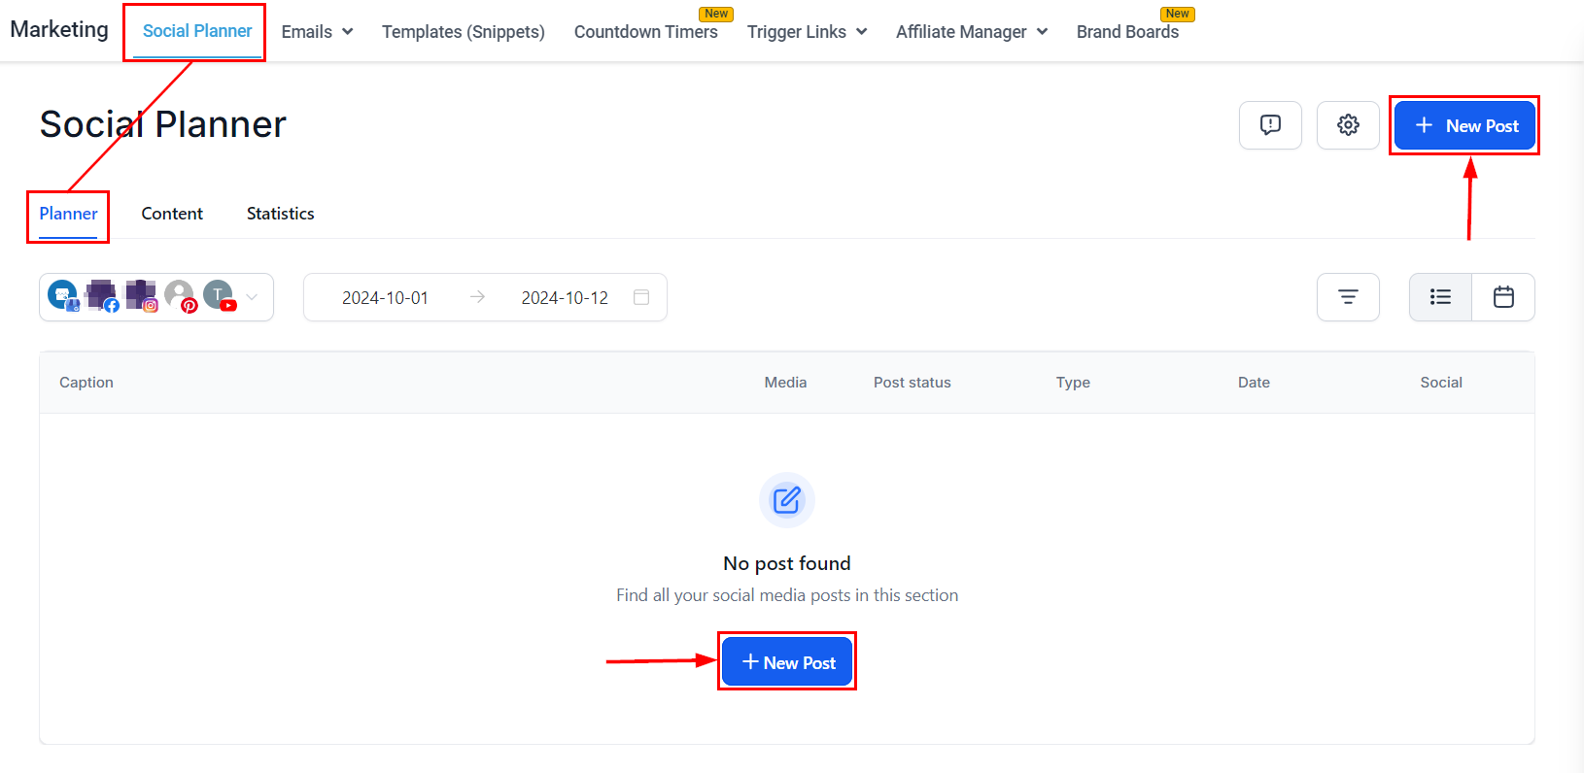Expand the Affiliate Manager menu
Image resolution: width=1584 pixels, height=773 pixels.
click(972, 32)
